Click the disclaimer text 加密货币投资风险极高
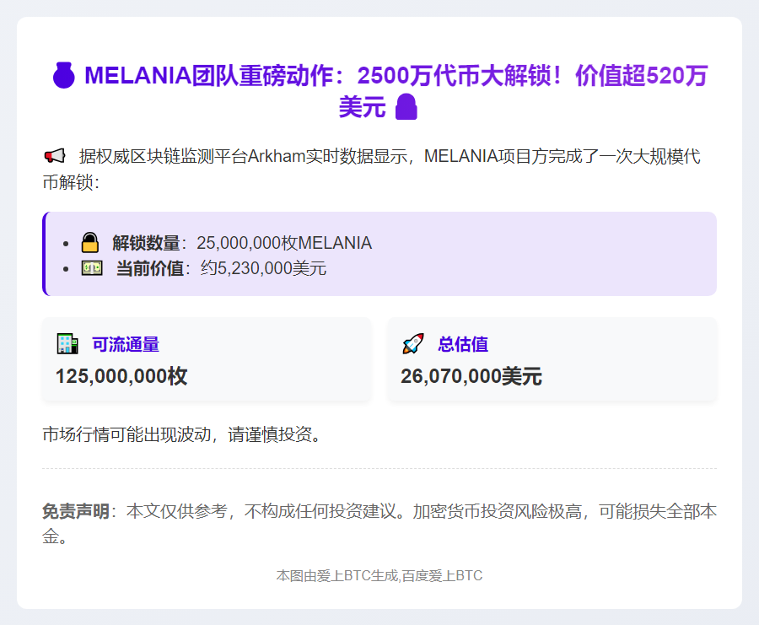Screen dimensions: 759x625 pos(497,511)
